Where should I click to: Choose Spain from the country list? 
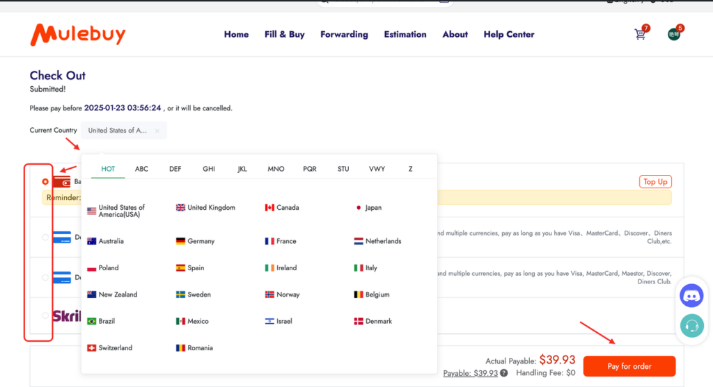190,267
